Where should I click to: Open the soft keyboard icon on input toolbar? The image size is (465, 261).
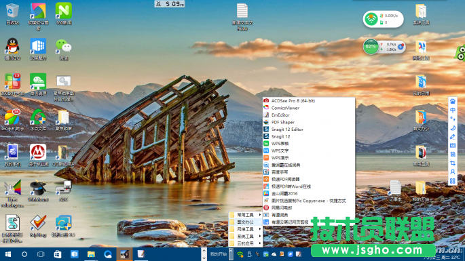pyautogui.click(x=453, y=146)
